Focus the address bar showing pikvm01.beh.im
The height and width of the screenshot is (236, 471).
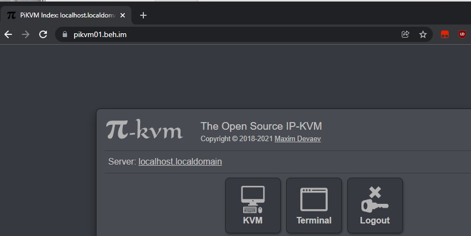pyautogui.click(x=218, y=34)
